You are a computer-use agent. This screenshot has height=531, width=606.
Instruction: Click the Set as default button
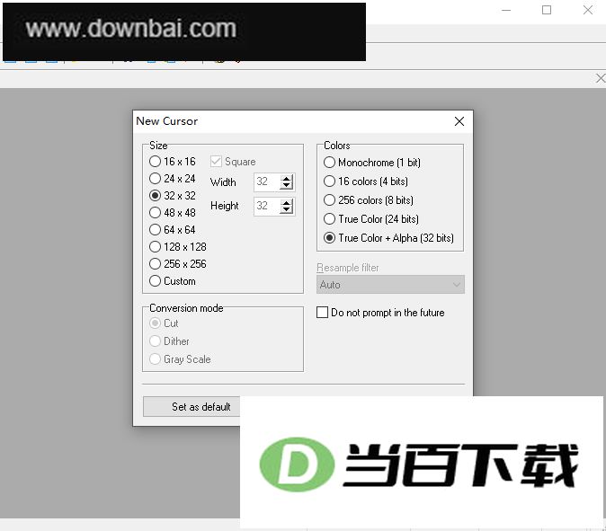point(192,407)
